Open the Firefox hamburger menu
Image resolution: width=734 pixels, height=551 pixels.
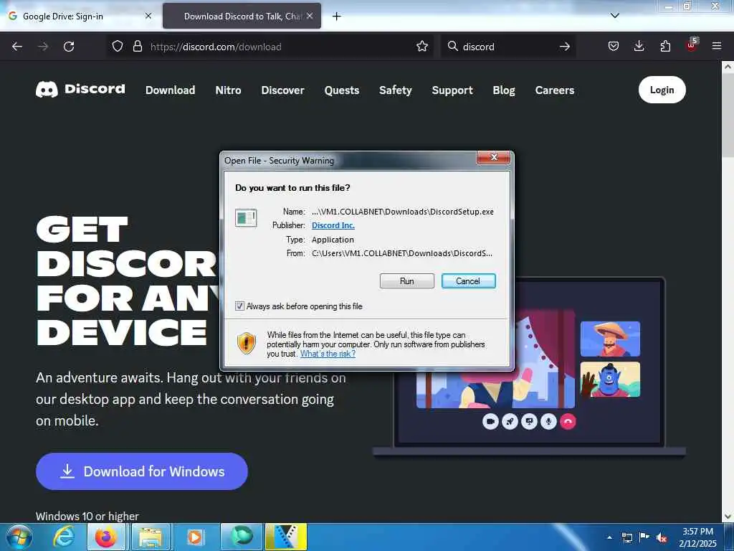pos(717,47)
